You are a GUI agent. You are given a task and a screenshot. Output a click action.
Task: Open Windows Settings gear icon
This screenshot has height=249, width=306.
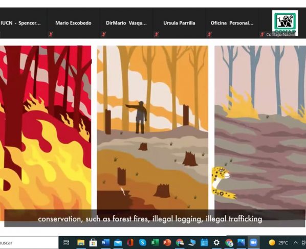216,242
